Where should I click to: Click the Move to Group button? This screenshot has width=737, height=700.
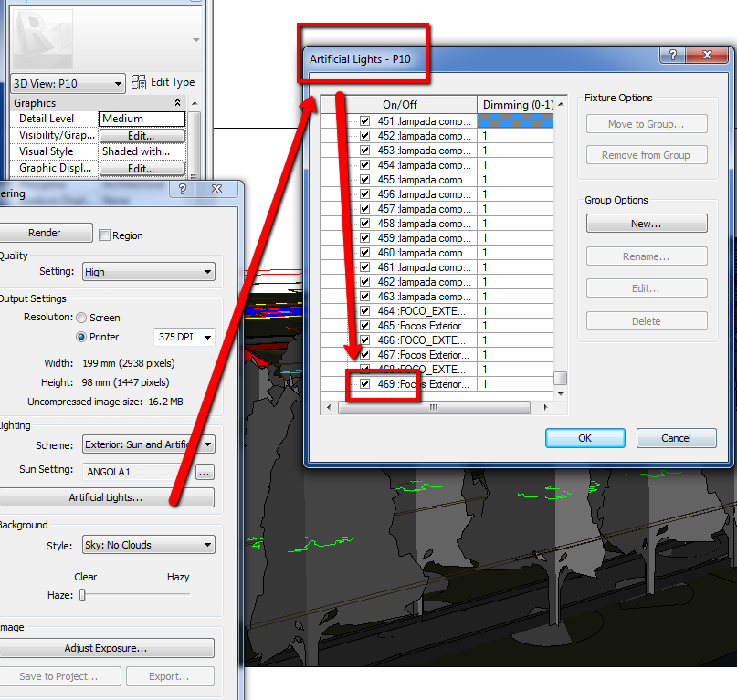(x=647, y=124)
